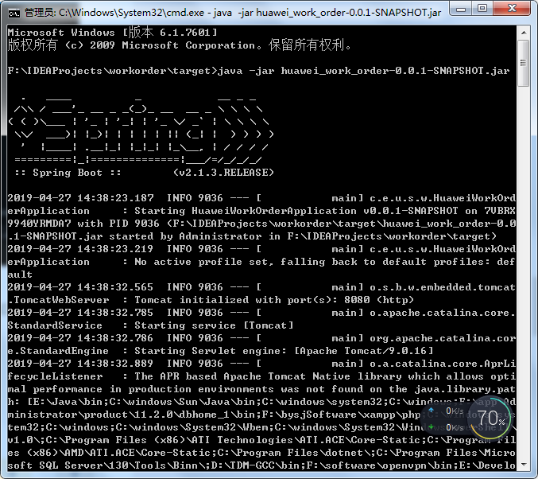
Task: Click the 'java -jar huawei_work_order-0.0.1-SNAPSHOT.jar' command
Action: coord(364,71)
